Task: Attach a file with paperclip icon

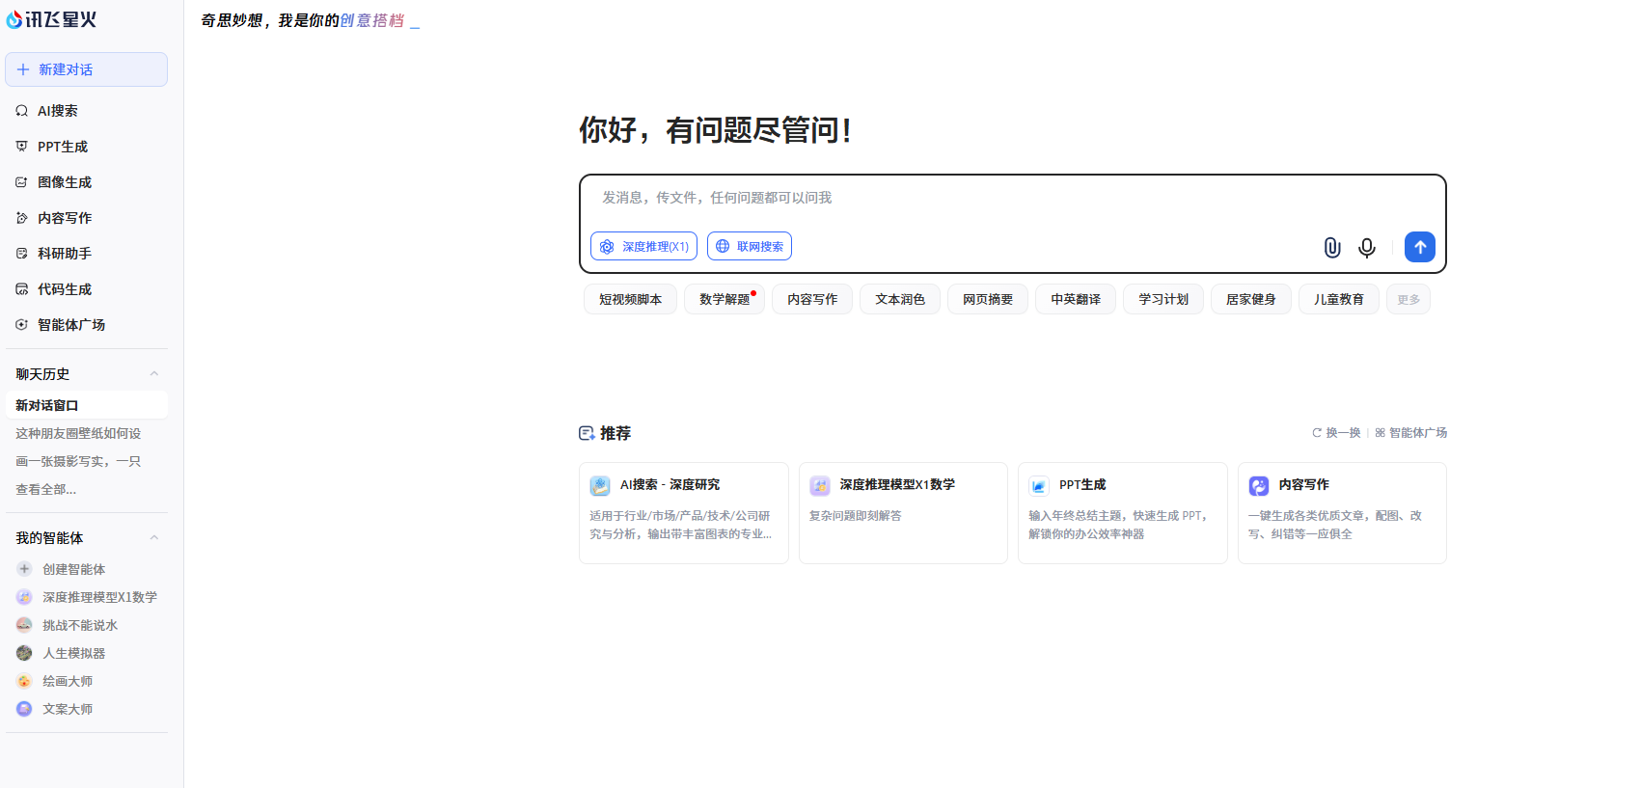Action: pos(1332,248)
